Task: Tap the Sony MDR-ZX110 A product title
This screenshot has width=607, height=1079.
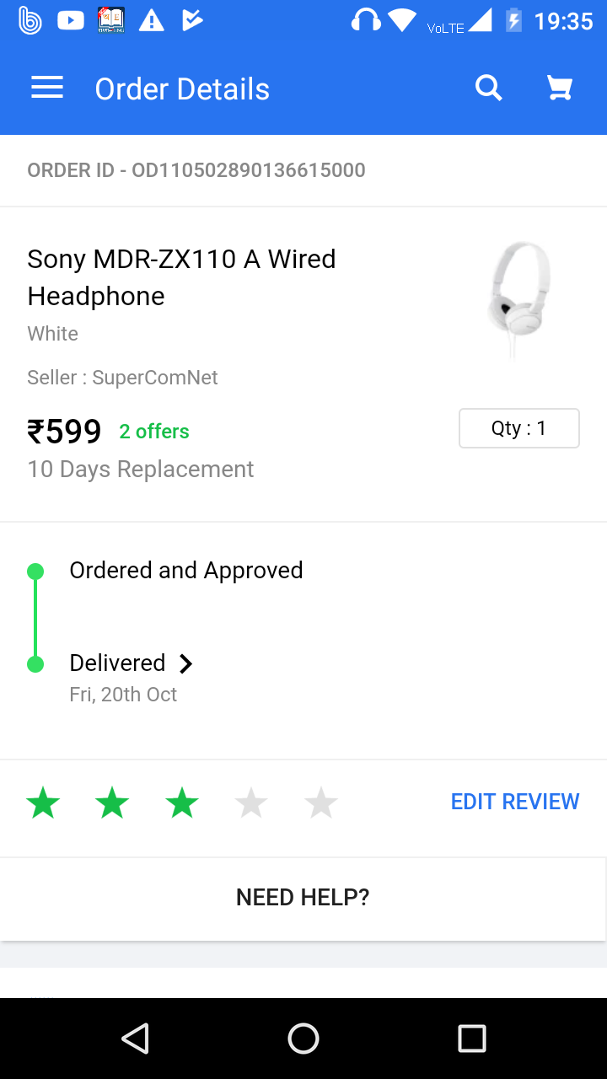Action: pos(181,277)
